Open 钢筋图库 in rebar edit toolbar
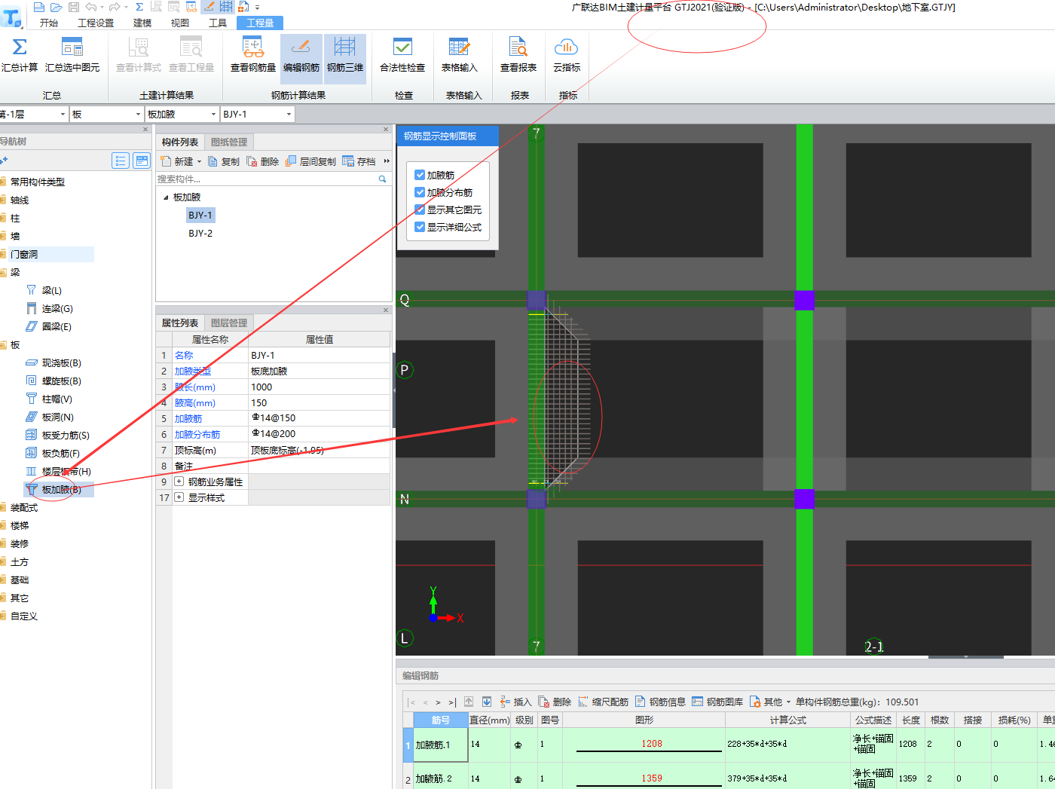This screenshot has width=1055, height=789. [718, 702]
